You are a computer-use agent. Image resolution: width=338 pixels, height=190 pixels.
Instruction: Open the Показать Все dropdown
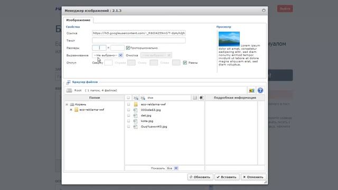point(172,168)
